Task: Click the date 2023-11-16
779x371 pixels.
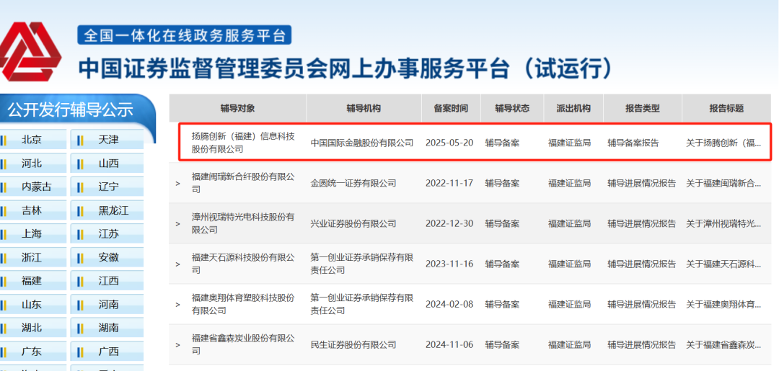Action: 449,264
